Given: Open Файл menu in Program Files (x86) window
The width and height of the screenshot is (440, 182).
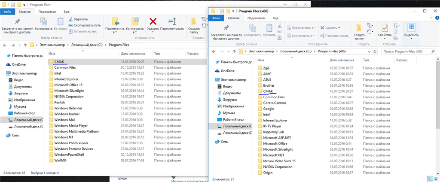Looking at the screenshot, I should point(217,18).
